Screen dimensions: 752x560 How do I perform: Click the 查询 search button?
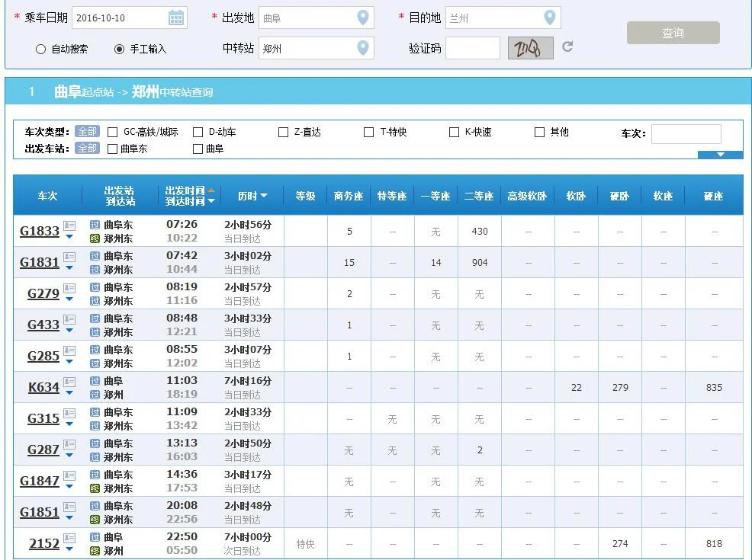point(673,32)
